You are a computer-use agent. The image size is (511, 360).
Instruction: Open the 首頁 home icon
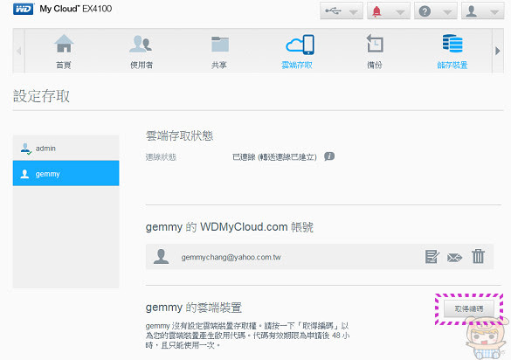tap(64, 44)
